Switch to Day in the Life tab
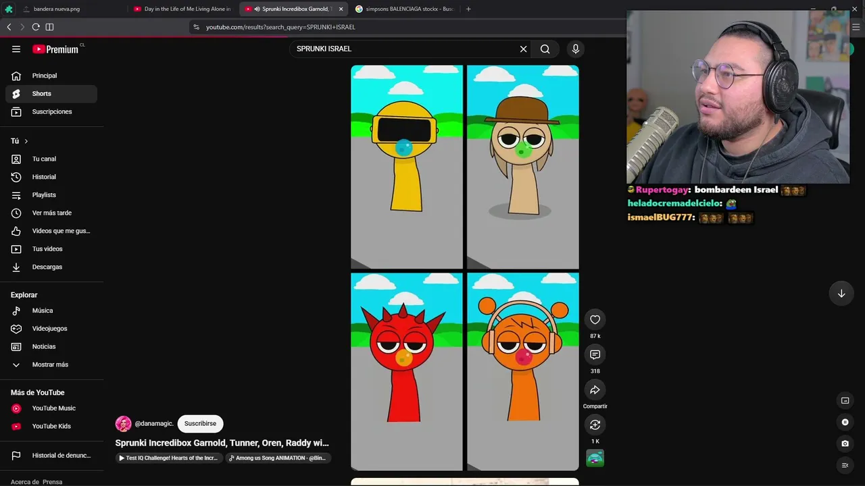 (182, 9)
